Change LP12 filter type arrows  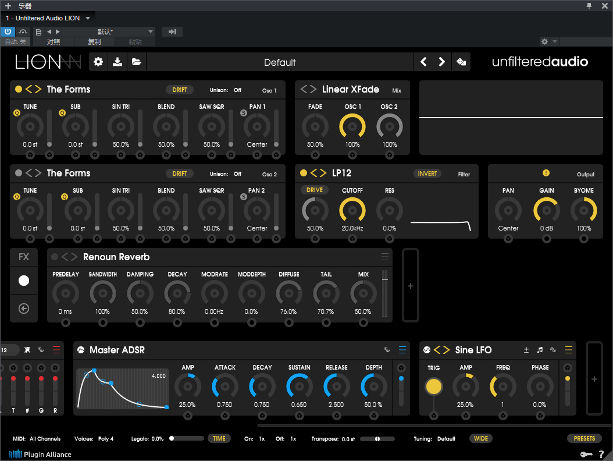tap(318, 173)
